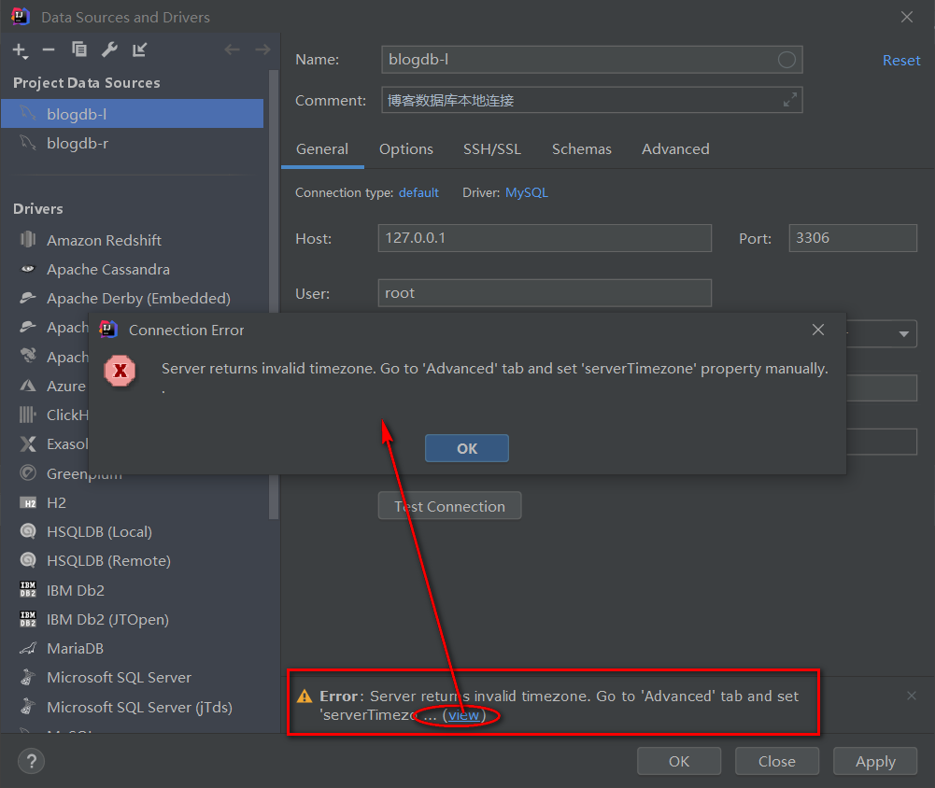Image resolution: width=935 pixels, height=788 pixels.
Task: Open the Advanced tab
Action: pyautogui.click(x=675, y=149)
